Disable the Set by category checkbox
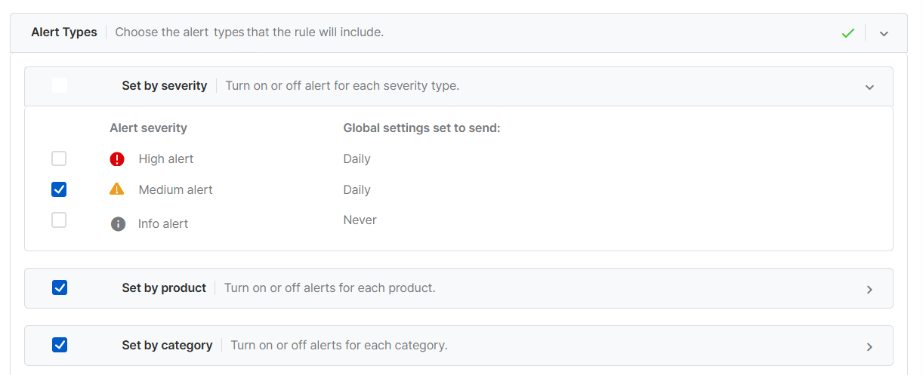The image size is (923, 375). coord(60,345)
